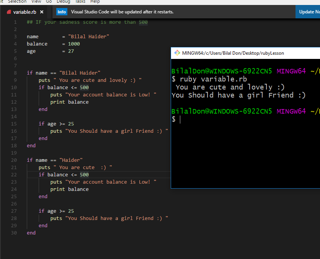The image size is (320, 259).
Task: Open the Help menu
Action: [95, 2]
